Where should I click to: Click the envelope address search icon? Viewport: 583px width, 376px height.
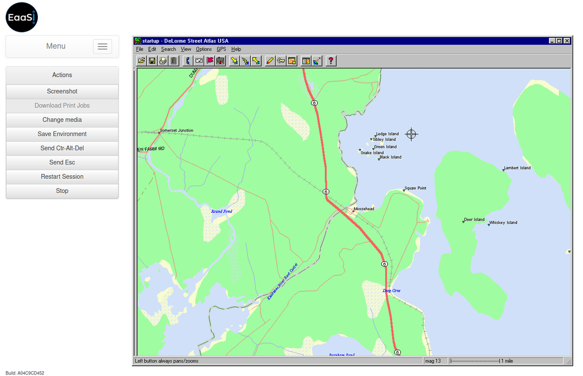click(199, 61)
